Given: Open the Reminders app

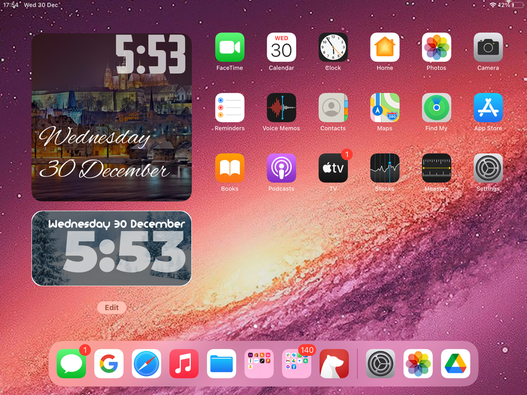Looking at the screenshot, I should click(x=230, y=108).
